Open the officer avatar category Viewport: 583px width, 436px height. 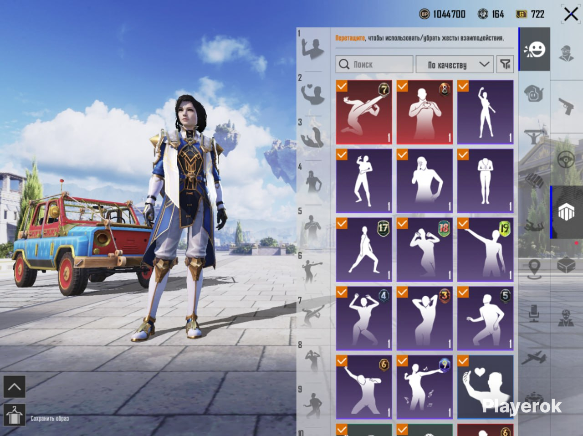566,318
